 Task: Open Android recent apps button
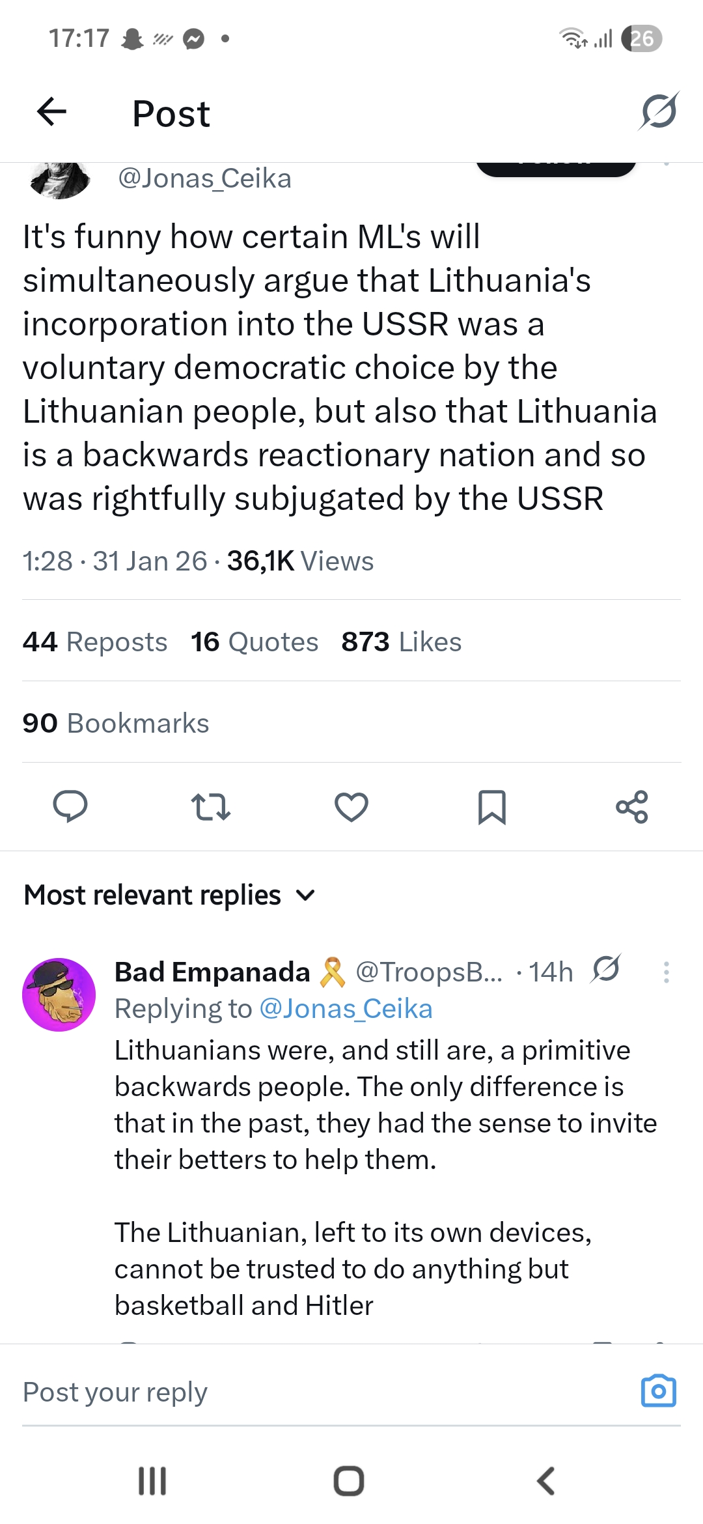(152, 1480)
